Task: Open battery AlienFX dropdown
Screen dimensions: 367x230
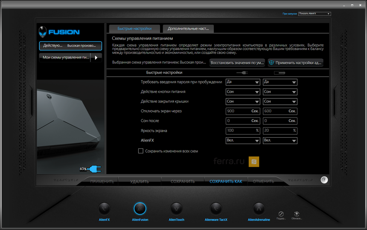Action: pyautogui.click(x=280, y=141)
